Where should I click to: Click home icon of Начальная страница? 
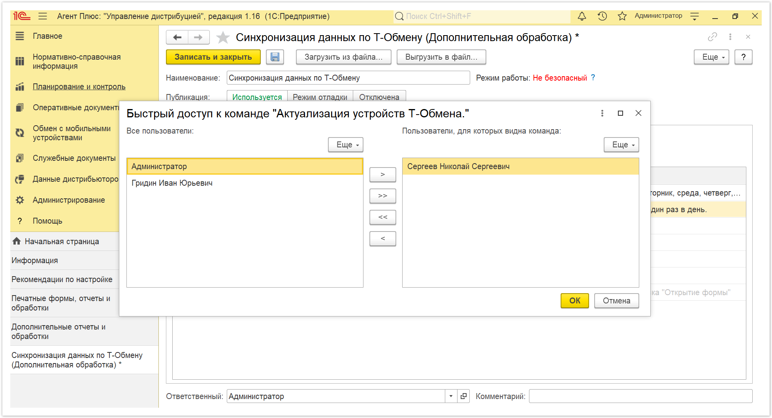point(17,241)
